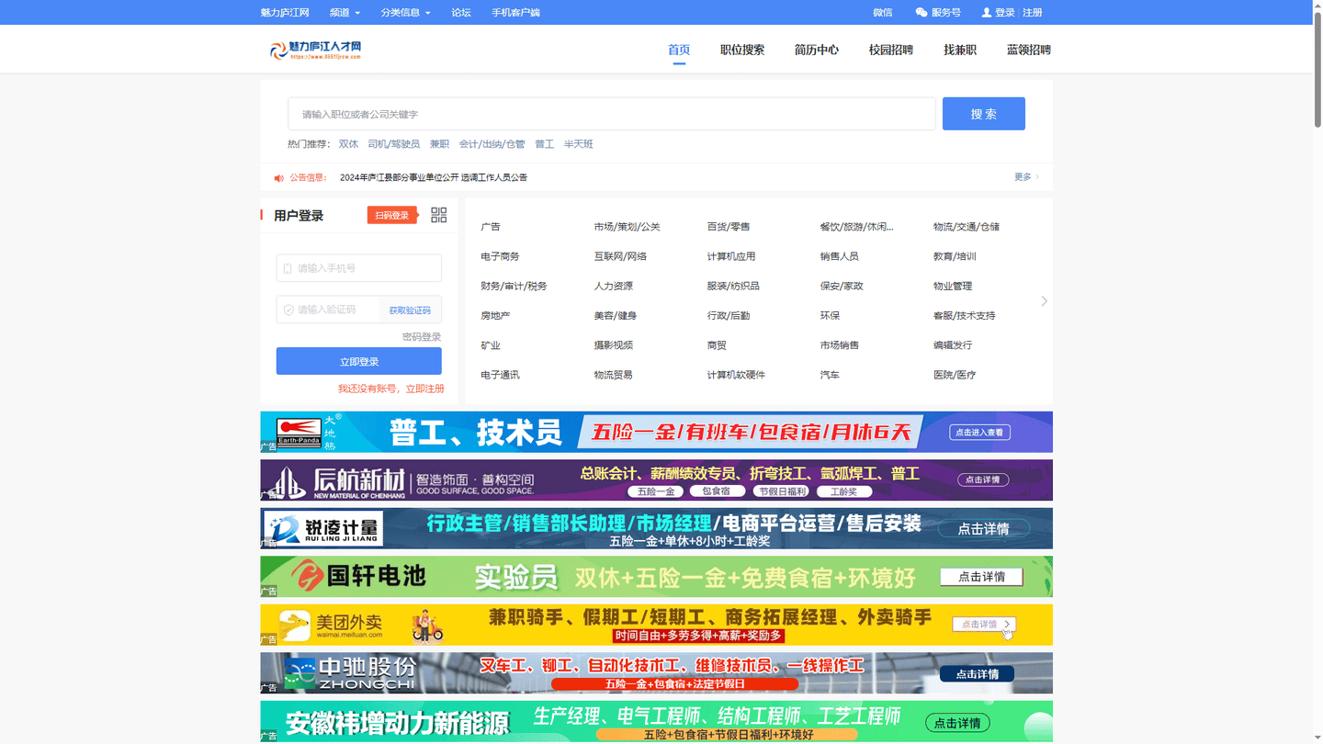This screenshot has height=744, width=1323.
Task: Select hot keyword 半天班
Action: pyautogui.click(x=578, y=144)
